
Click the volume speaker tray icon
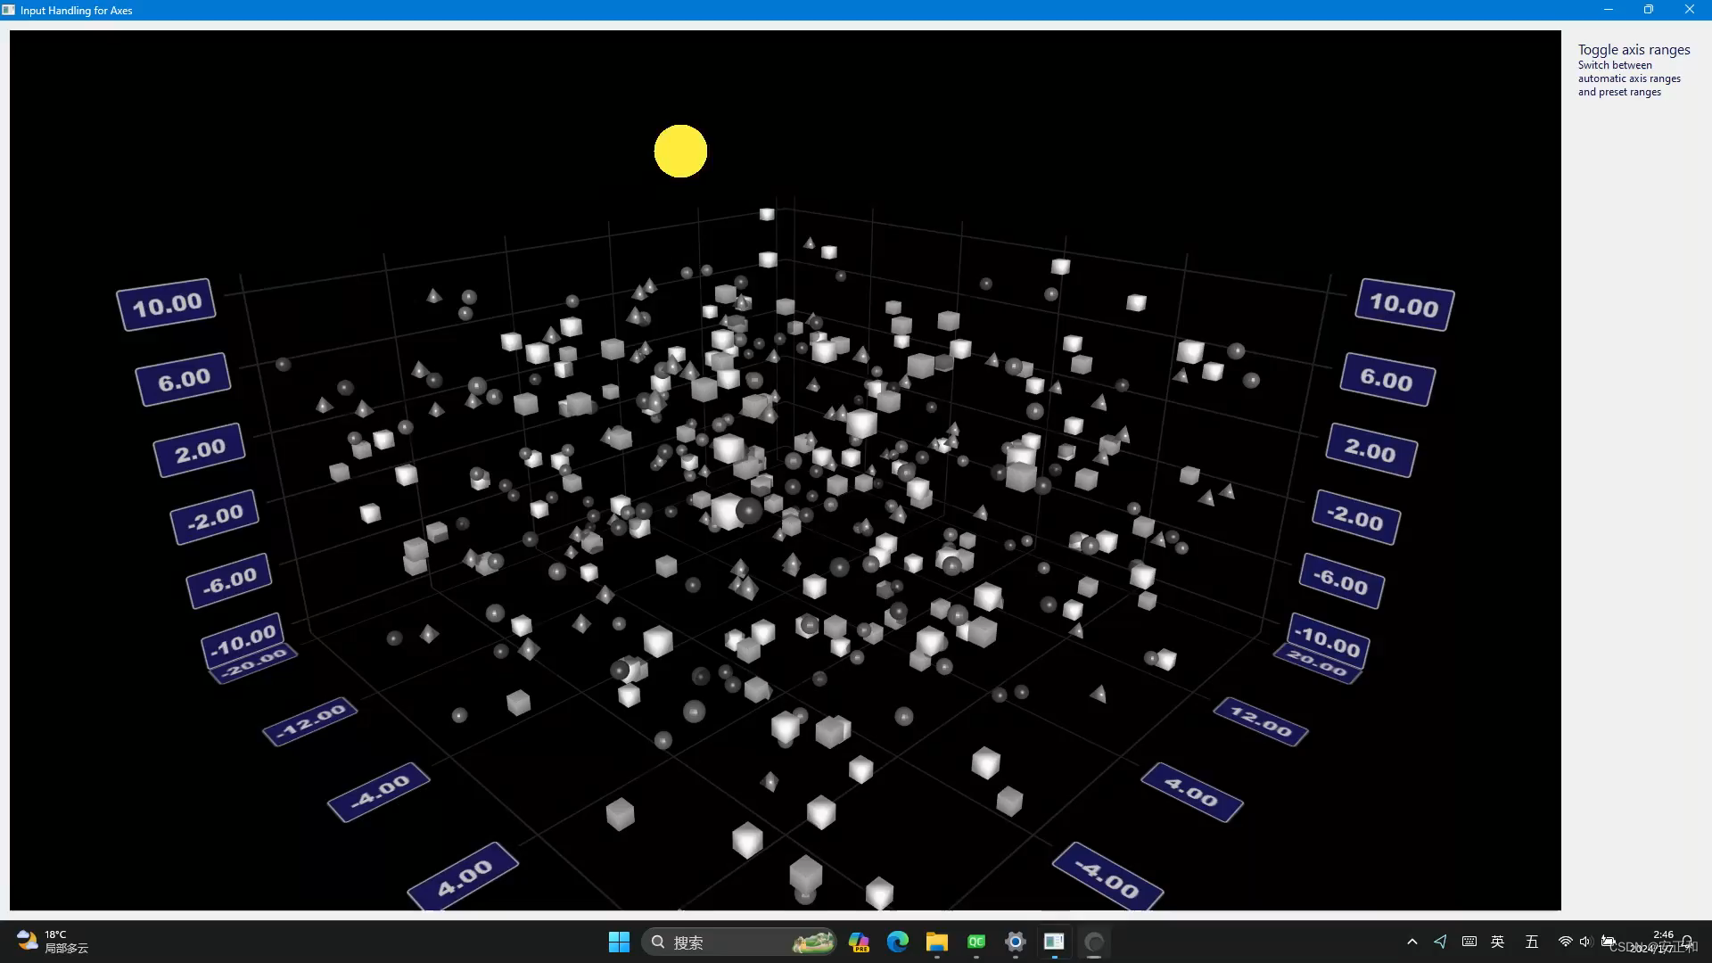point(1584,942)
